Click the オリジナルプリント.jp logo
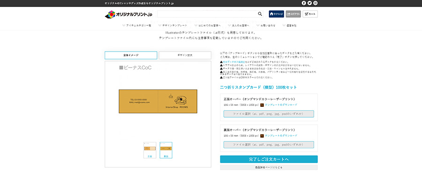The image size is (422, 180). pyautogui.click(x=128, y=14)
